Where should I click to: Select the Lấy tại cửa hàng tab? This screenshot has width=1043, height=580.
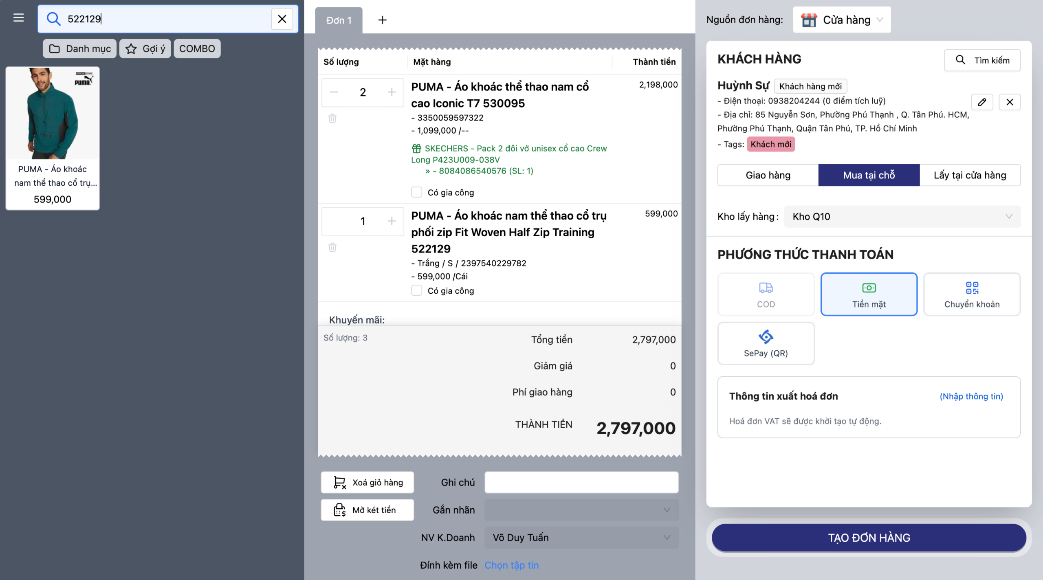[970, 176]
